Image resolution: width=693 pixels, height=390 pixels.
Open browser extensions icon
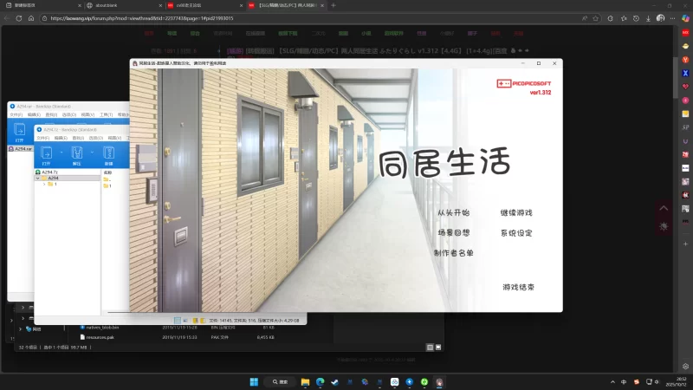(x=611, y=18)
